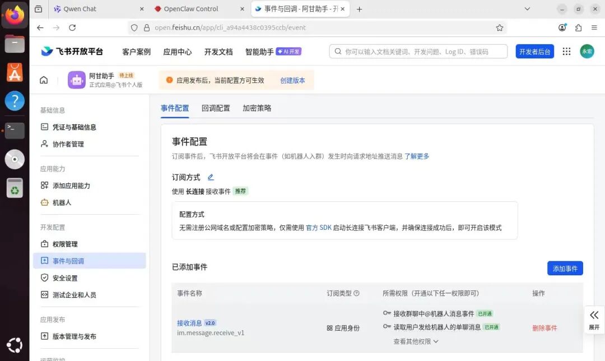Switch to the 回调配置 tab
This screenshot has height=361, width=605.
pos(216,108)
